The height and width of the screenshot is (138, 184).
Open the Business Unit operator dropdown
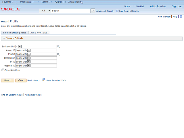click(x=18, y=47)
